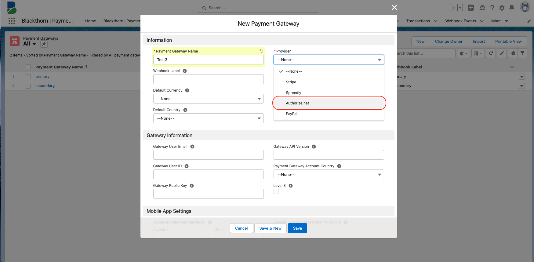
Task: Select the secondary row checkbox
Action: coord(28,86)
